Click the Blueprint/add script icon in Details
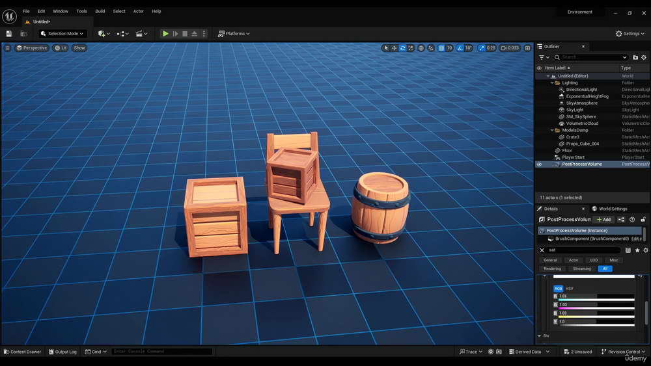The width and height of the screenshot is (651, 366). coord(621,220)
